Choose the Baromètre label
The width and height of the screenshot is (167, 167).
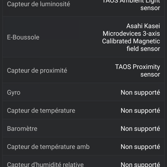click(x=22, y=129)
